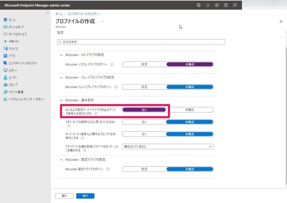The image size is (287, 203).
Task: Set リムーバブル ドライブのポリシー to 未構成
Action: [x=190, y=87]
